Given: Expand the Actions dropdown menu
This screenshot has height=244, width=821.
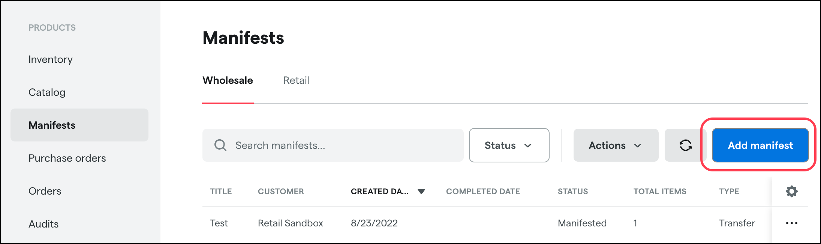Looking at the screenshot, I should (x=615, y=145).
